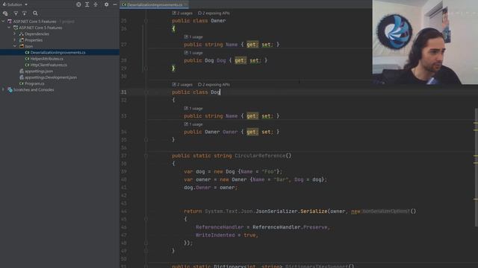The width and height of the screenshot is (478, 268).
Task: Click '2 usages' lens above class Dog
Action: coord(182,84)
